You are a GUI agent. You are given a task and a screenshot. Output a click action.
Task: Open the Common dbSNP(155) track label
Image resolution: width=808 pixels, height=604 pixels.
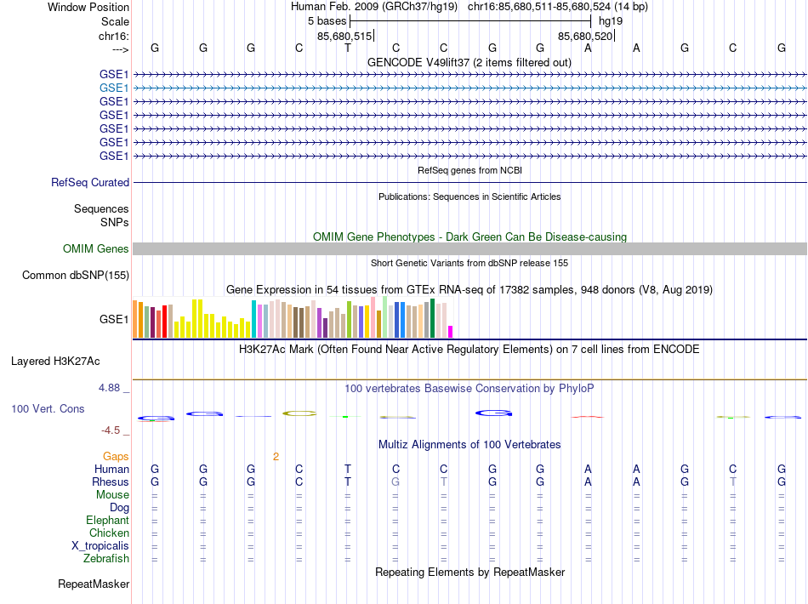click(76, 275)
